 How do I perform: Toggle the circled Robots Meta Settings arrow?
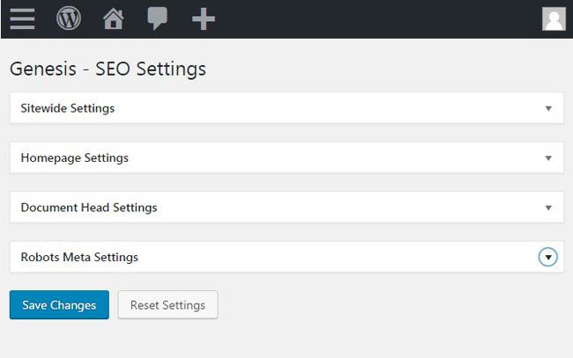548,257
